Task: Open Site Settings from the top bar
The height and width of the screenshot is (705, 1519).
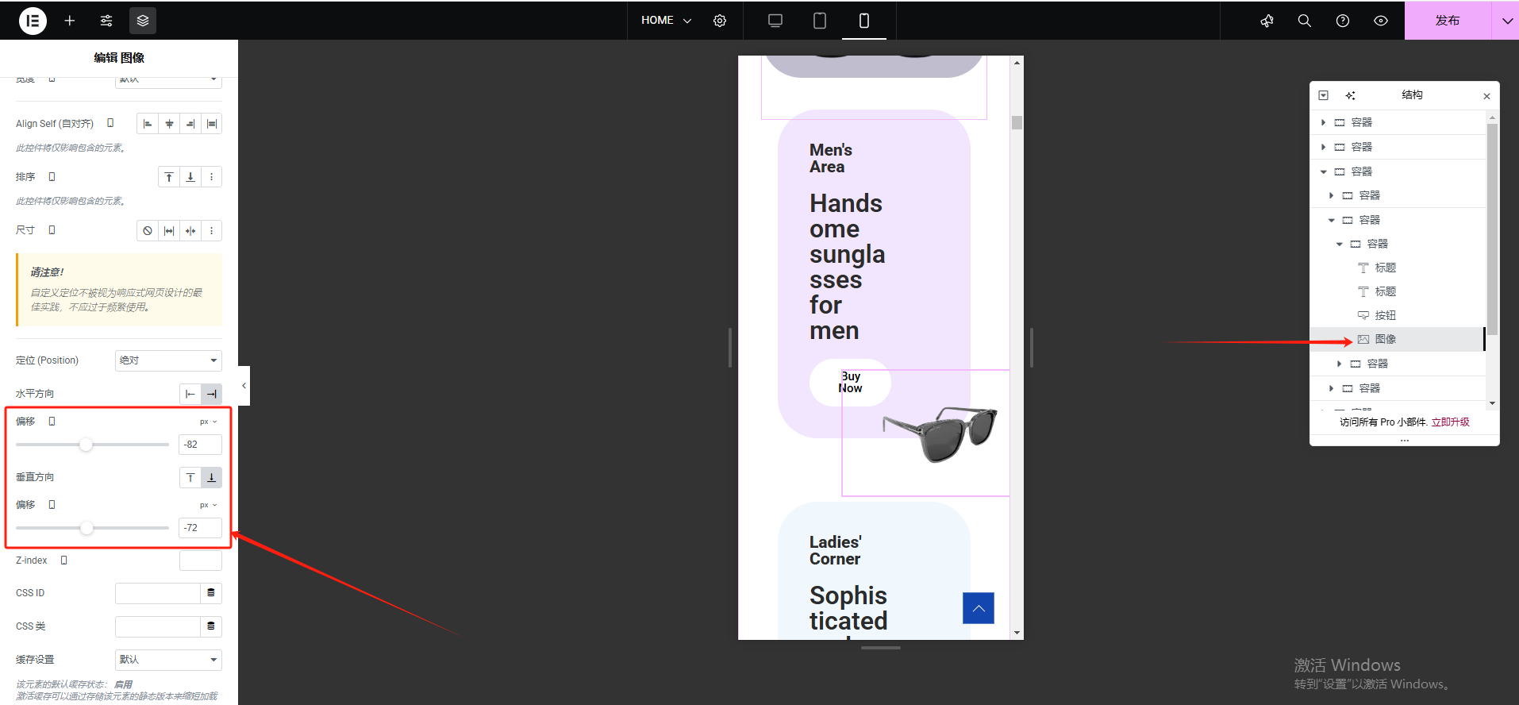Action: 106,21
